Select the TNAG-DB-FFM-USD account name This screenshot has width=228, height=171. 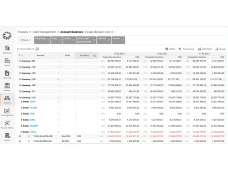point(42,141)
